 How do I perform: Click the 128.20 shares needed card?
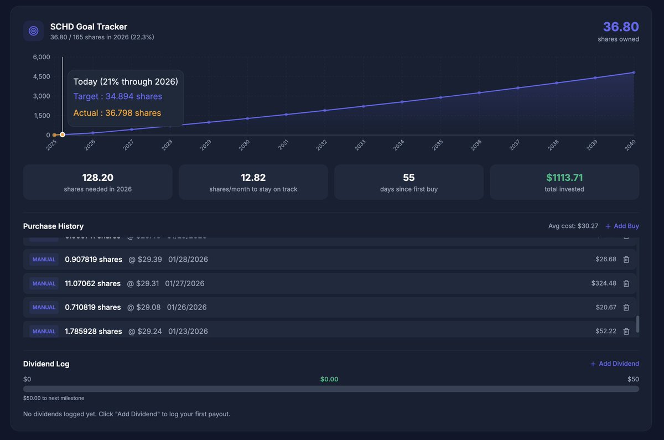tap(97, 182)
